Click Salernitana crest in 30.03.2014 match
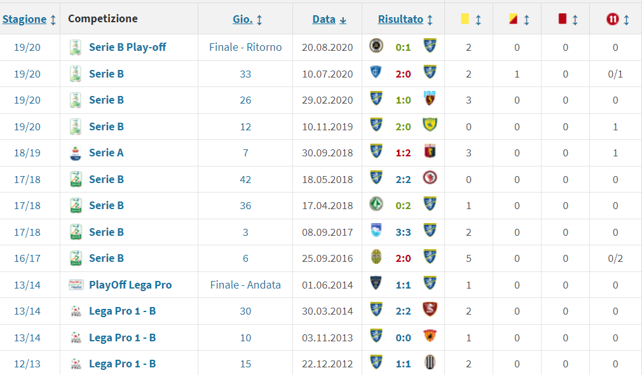 click(430, 310)
